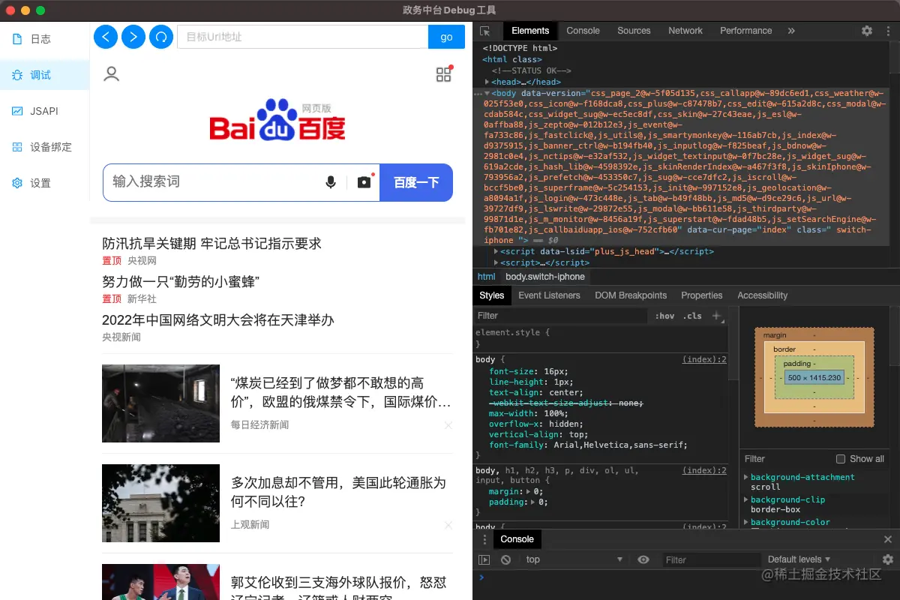Open the Baidu apps grid icon
The height and width of the screenshot is (600, 900).
click(x=444, y=74)
